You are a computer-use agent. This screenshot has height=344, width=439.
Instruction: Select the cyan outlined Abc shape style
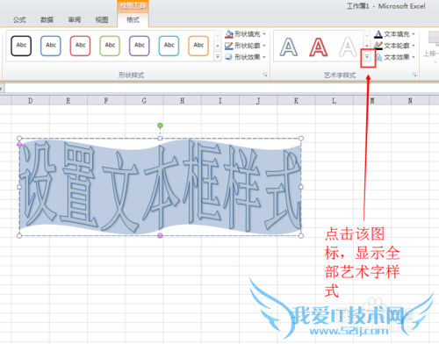pyautogui.click(x=169, y=46)
